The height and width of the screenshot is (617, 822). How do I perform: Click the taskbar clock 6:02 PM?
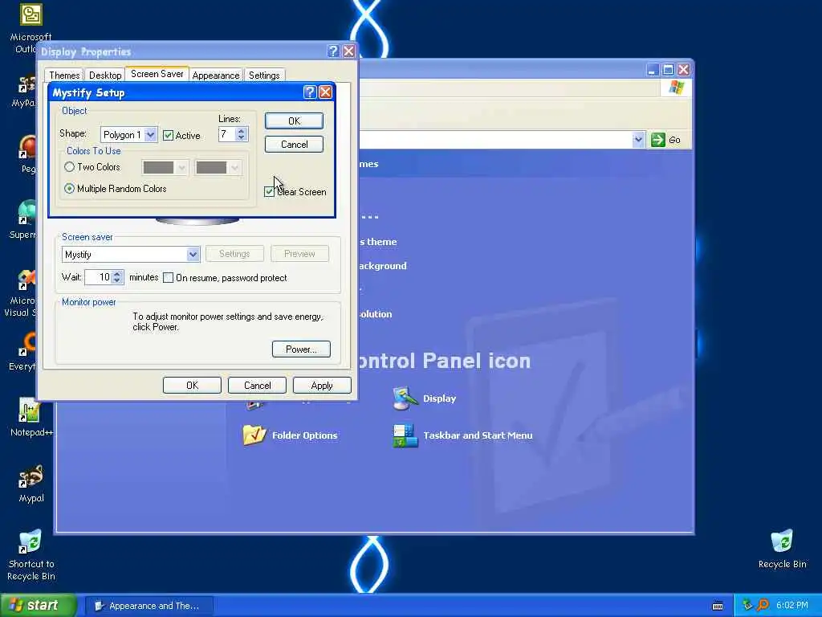point(791,605)
